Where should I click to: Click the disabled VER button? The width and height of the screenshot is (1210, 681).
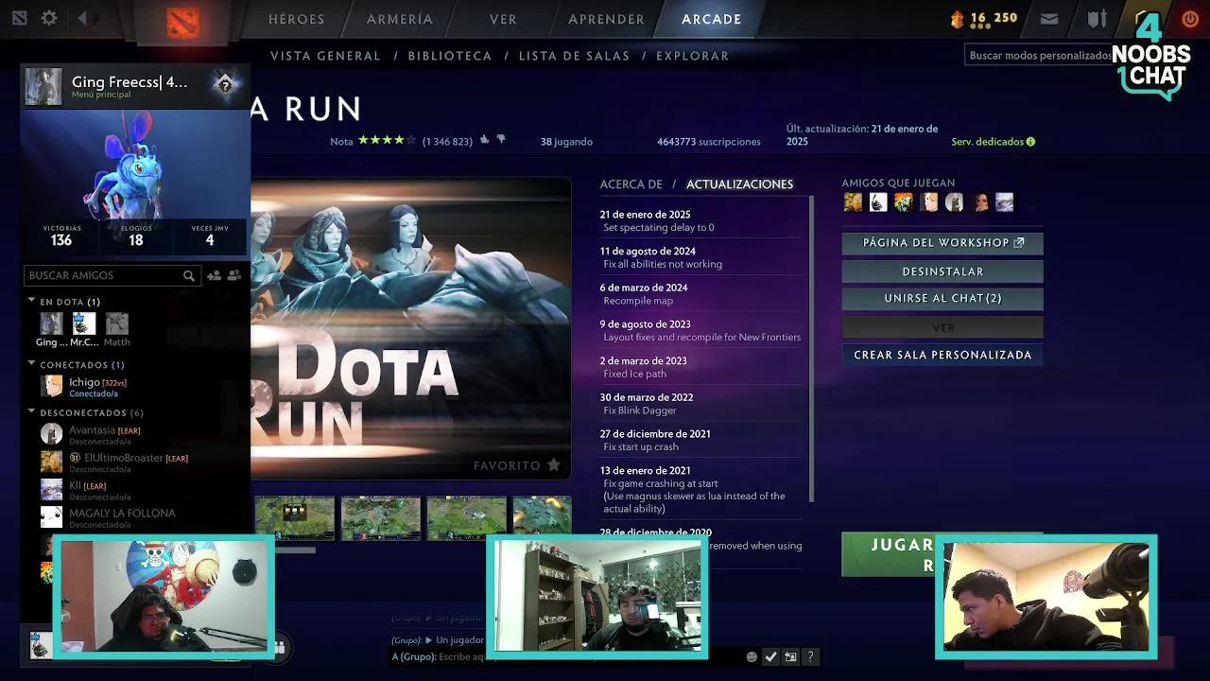(942, 327)
